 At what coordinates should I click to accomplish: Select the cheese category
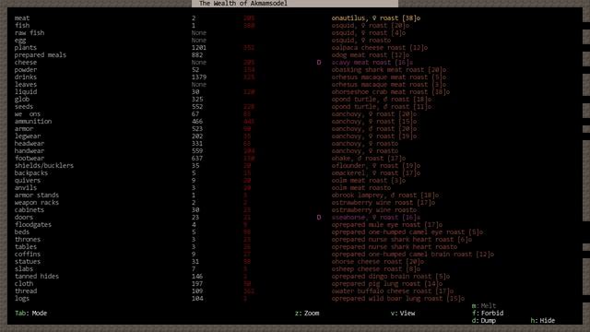pos(26,62)
